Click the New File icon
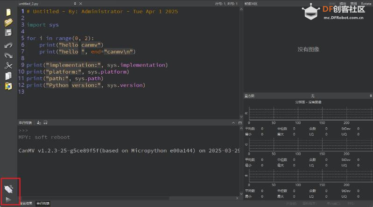Screen dimensions: 373x207 coord(8,13)
